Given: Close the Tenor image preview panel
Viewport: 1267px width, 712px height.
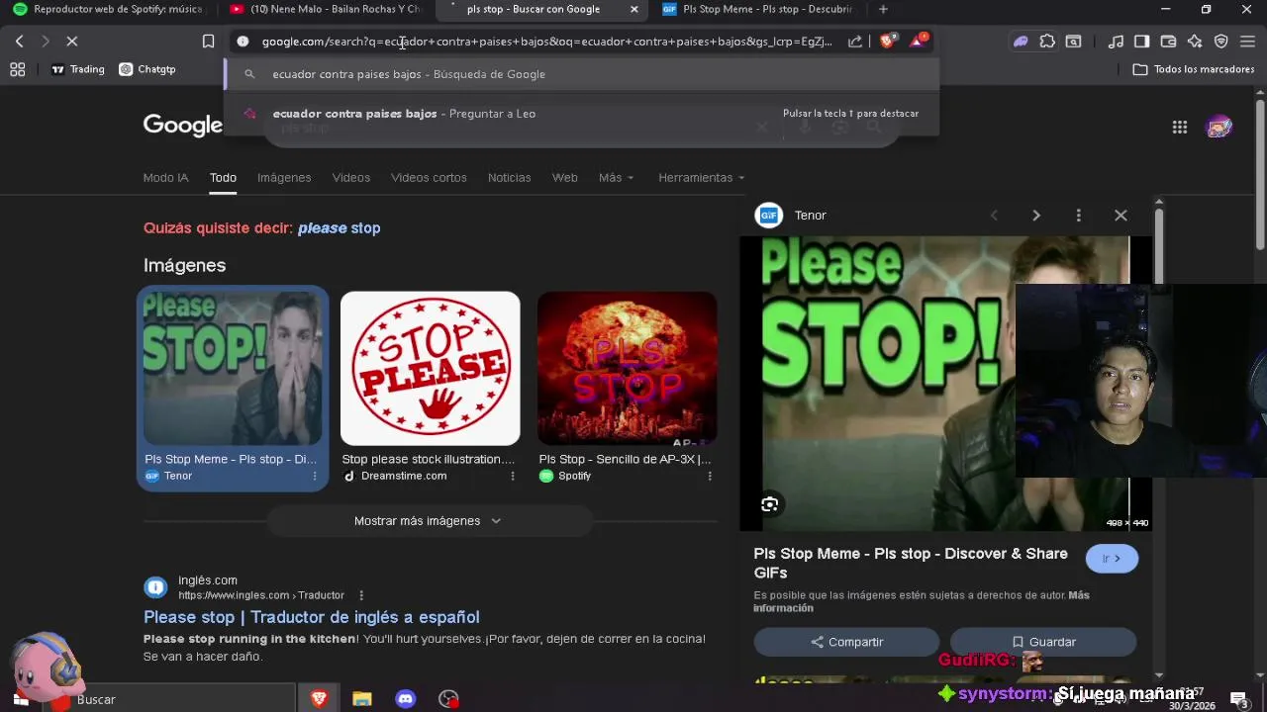Looking at the screenshot, I should tap(1121, 216).
